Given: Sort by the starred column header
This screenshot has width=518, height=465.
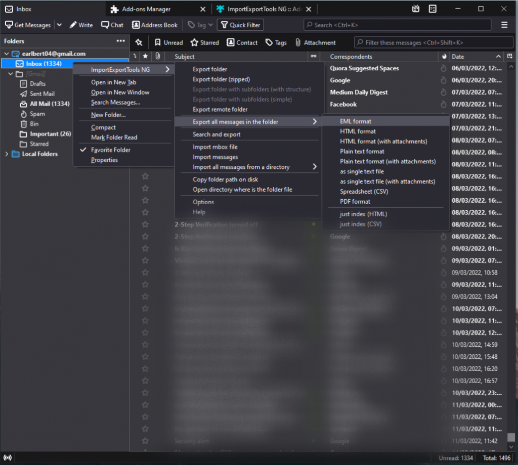Looking at the screenshot, I should [145, 57].
